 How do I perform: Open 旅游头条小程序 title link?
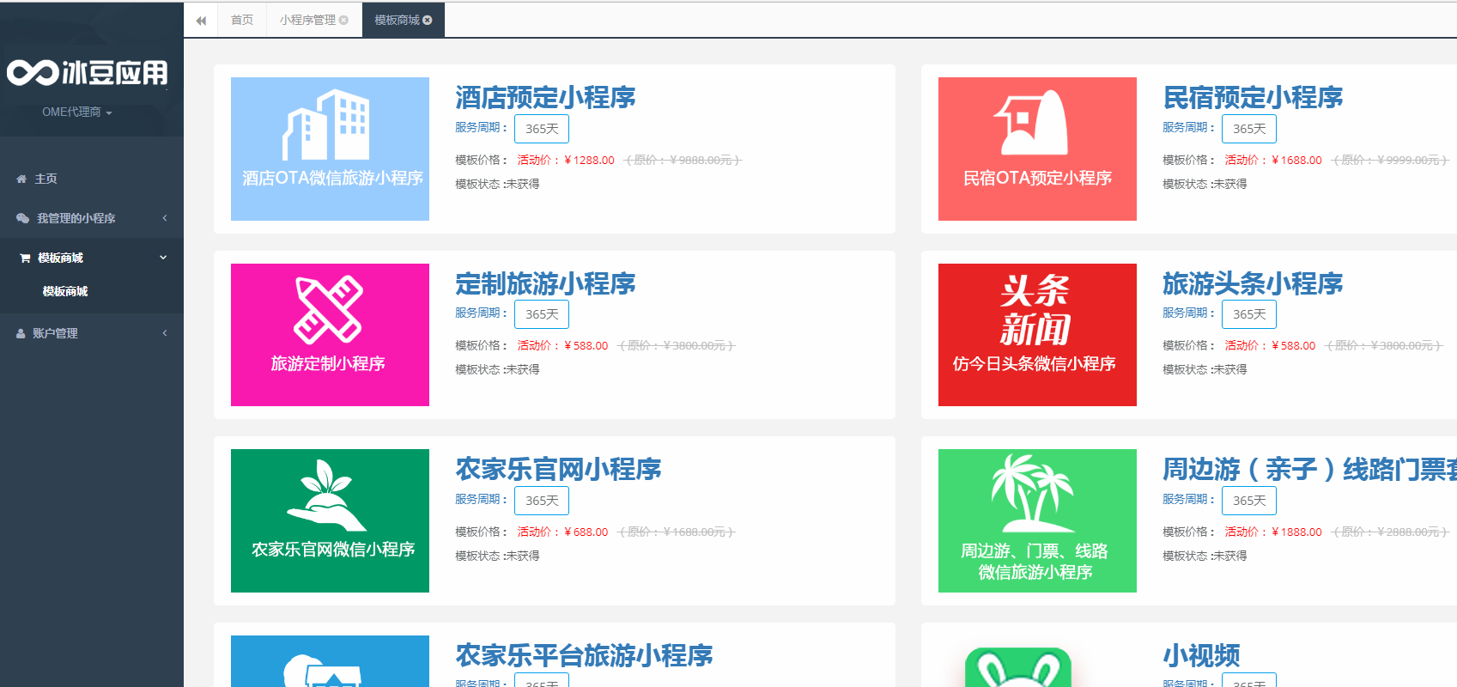click(x=1253, y=283)
